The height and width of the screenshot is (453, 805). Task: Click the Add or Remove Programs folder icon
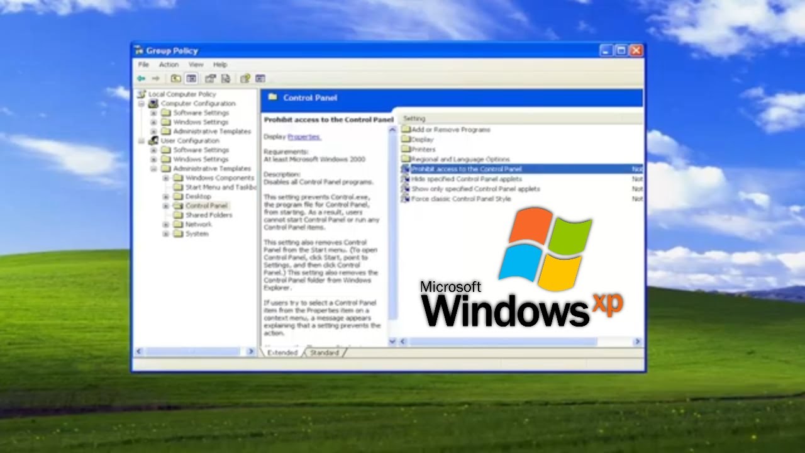406,130
